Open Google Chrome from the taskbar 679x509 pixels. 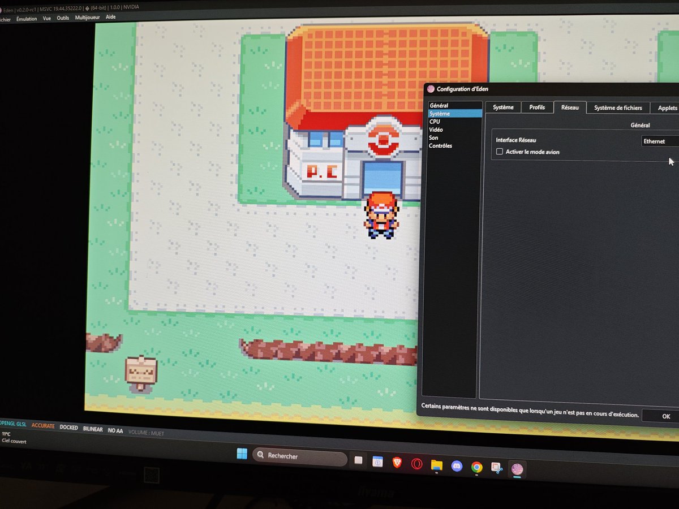click(x=476, y=467)
